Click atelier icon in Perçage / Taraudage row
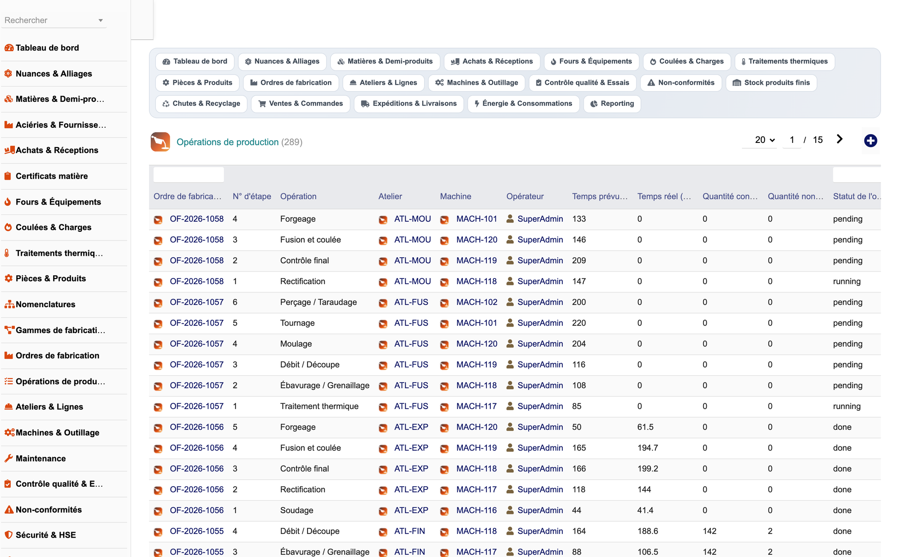The image size is (900, 557). [x=383, y=303]
